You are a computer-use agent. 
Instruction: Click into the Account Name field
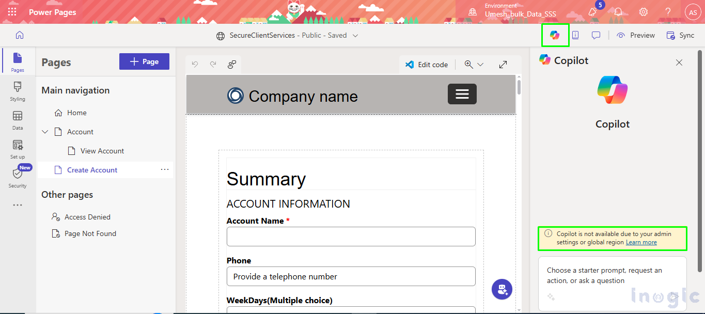coord(351,237)
